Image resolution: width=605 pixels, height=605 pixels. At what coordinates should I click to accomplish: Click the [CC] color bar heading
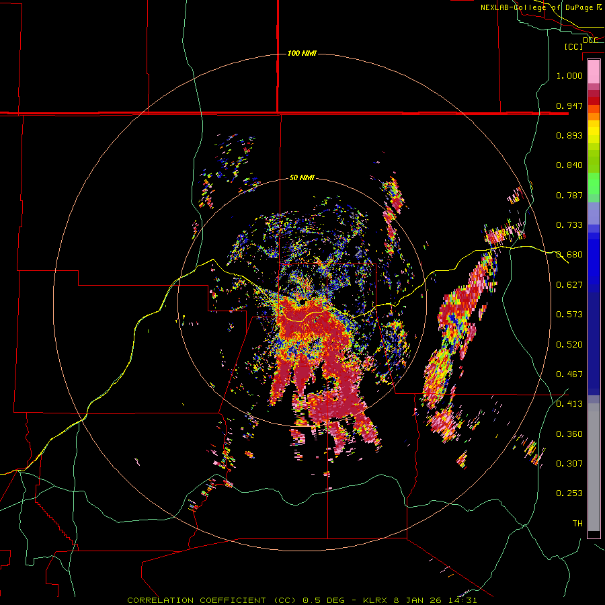(573, 46)
